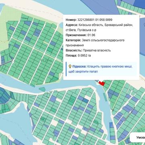The width and height of the screenshot is (145, 145).
Task: Click the 'Призначення: 01.06' line
Action: coord(81,35)
